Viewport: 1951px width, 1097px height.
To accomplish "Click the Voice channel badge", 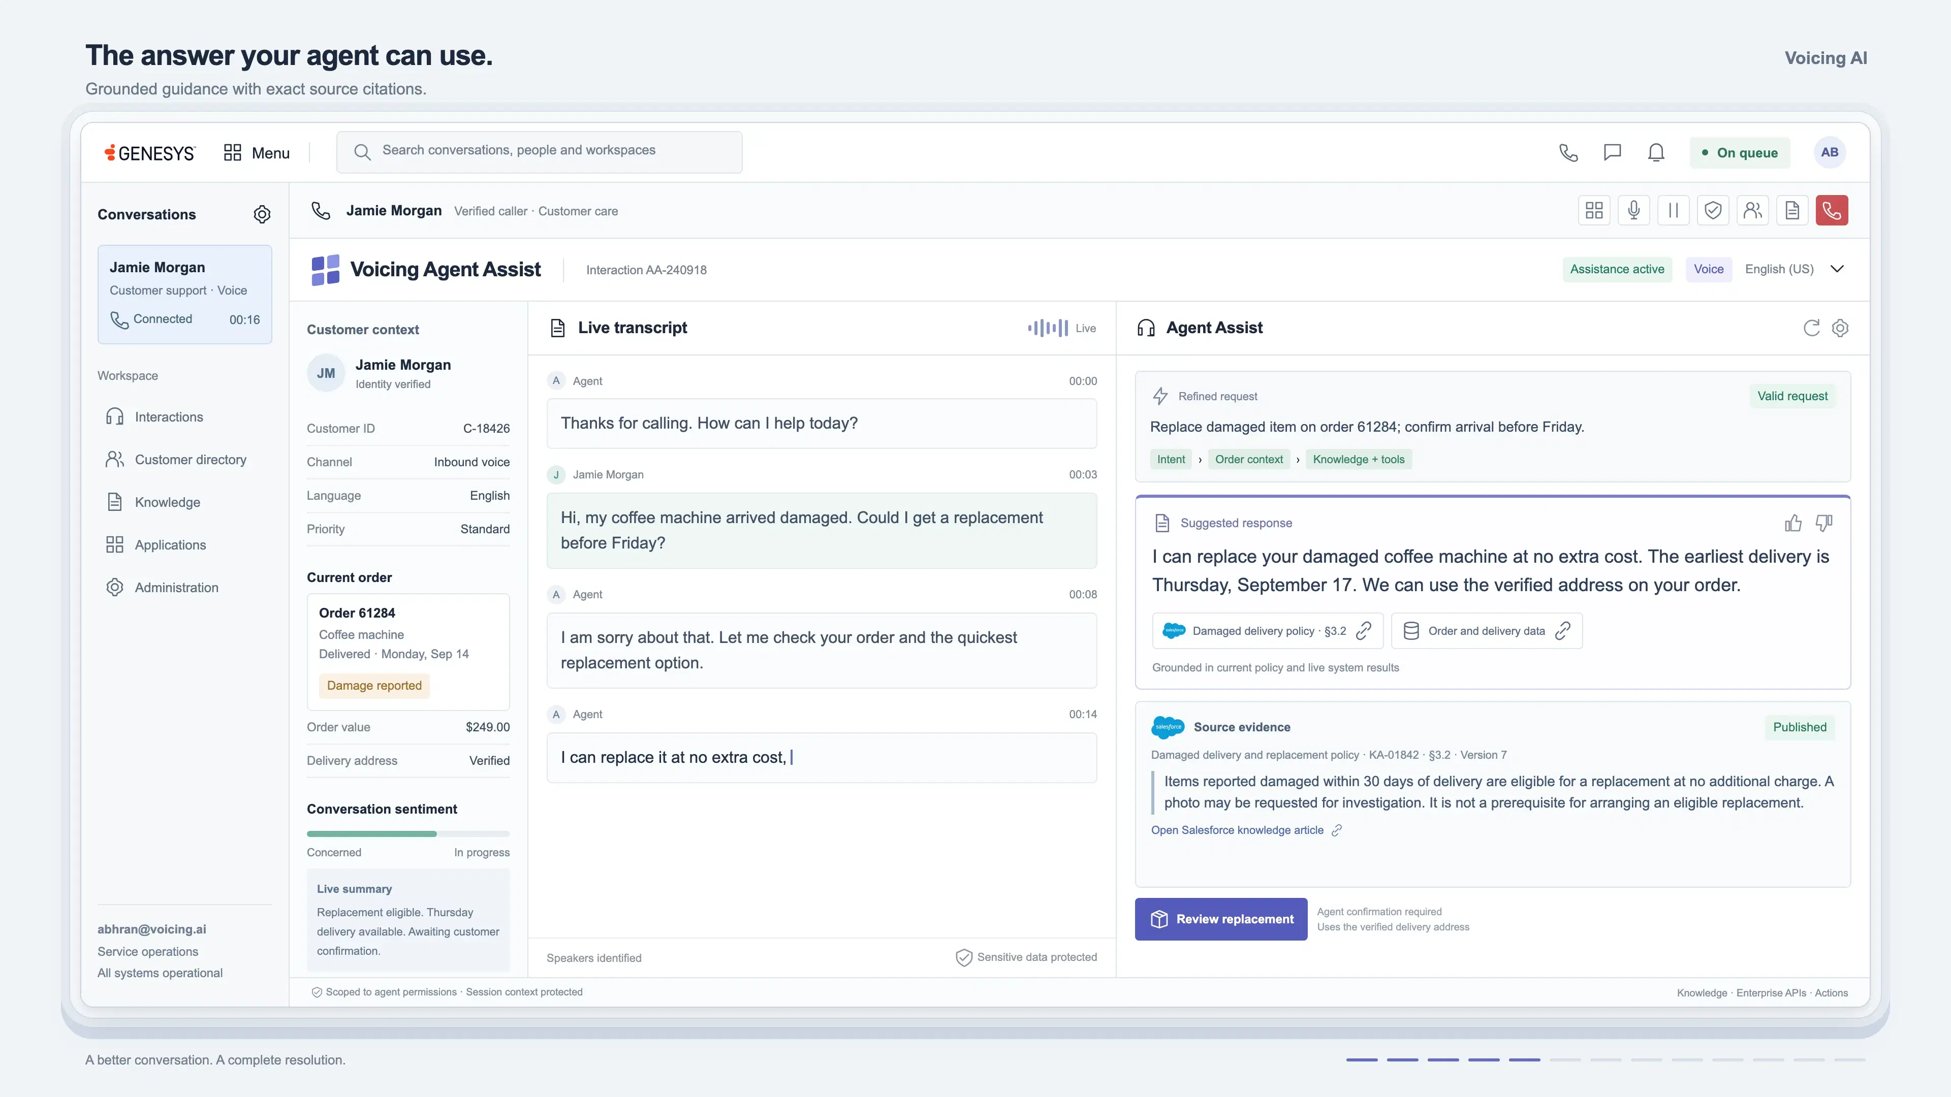I will click(1709, 269).
